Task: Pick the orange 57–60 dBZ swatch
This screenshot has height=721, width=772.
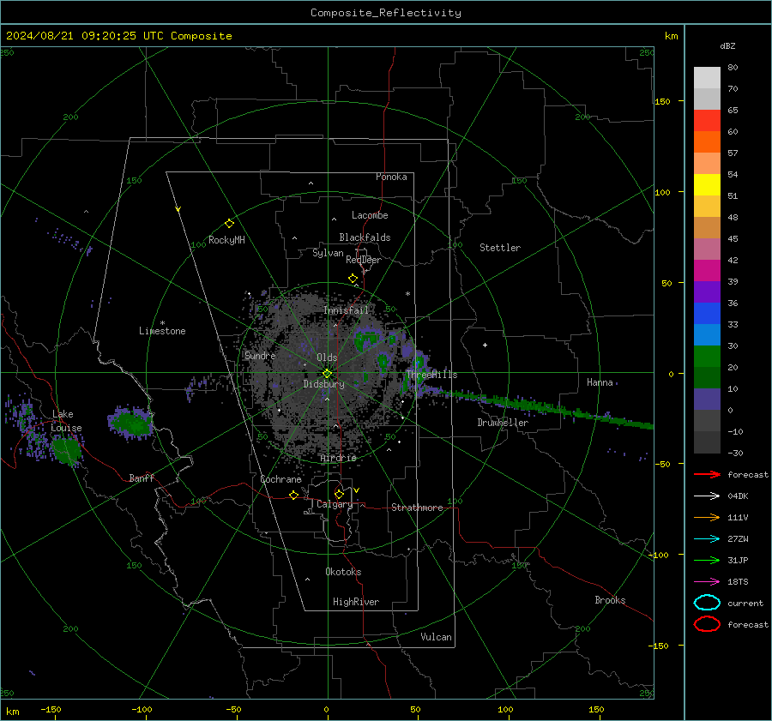Action: 707,142
